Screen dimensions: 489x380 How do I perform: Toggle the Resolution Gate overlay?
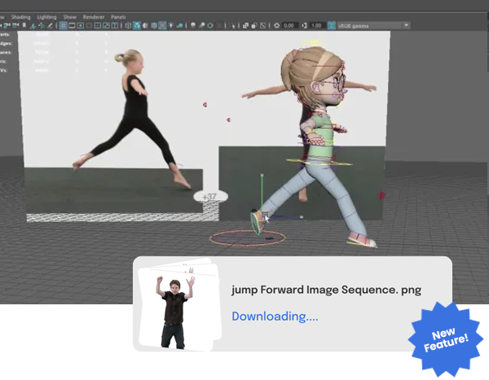pyautogui.click(x=81, y=25)
